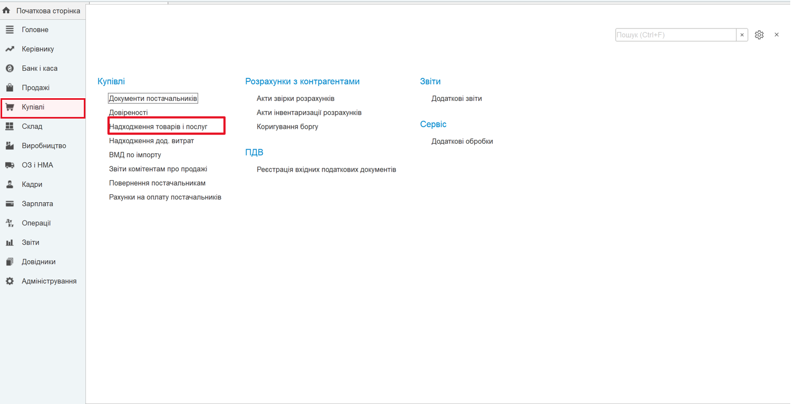794x404 pixels.
Task: Click the shopping bag Продажі icon
Action: point(10,88)
